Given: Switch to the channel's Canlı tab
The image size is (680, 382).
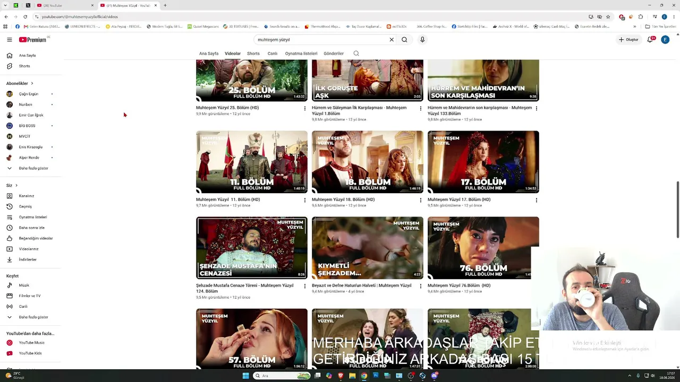Looking at the screenshot, I should (273, 54).
